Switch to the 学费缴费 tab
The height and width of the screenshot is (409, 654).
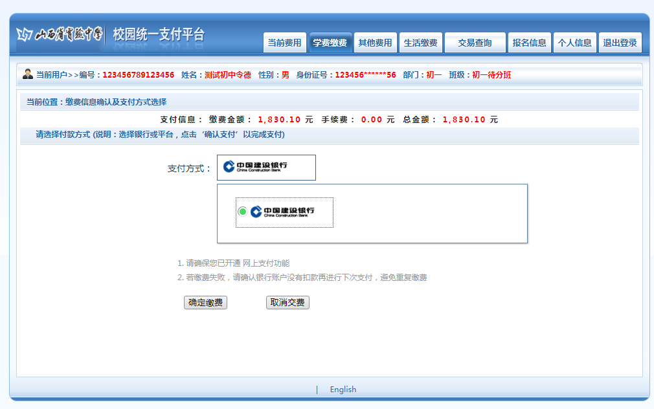(330, 43)
